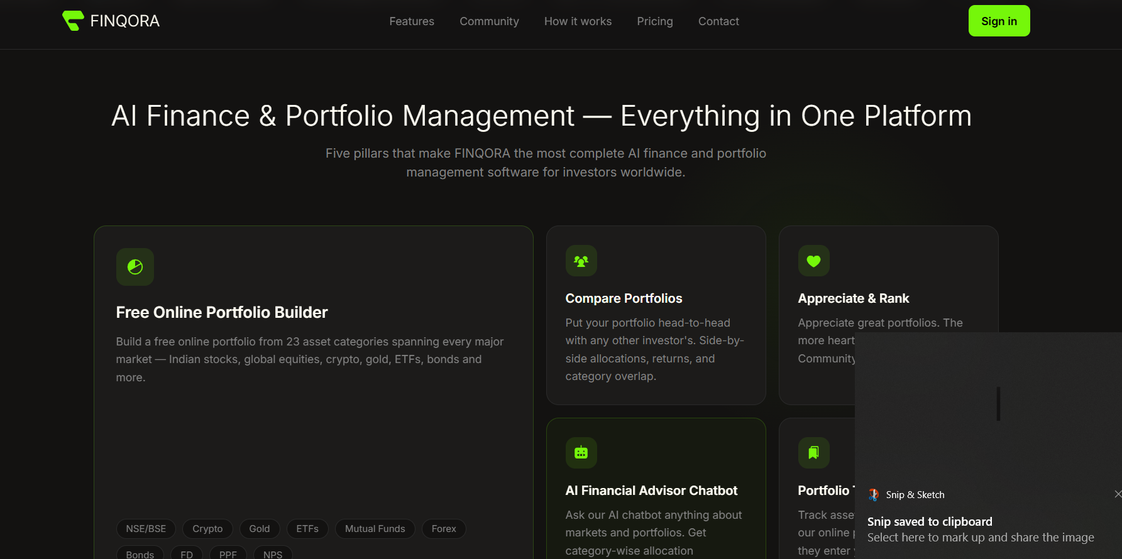Click the Appreciate & Rank card title
This screenshot has height=559, width=1122.
tap(854, 298)
